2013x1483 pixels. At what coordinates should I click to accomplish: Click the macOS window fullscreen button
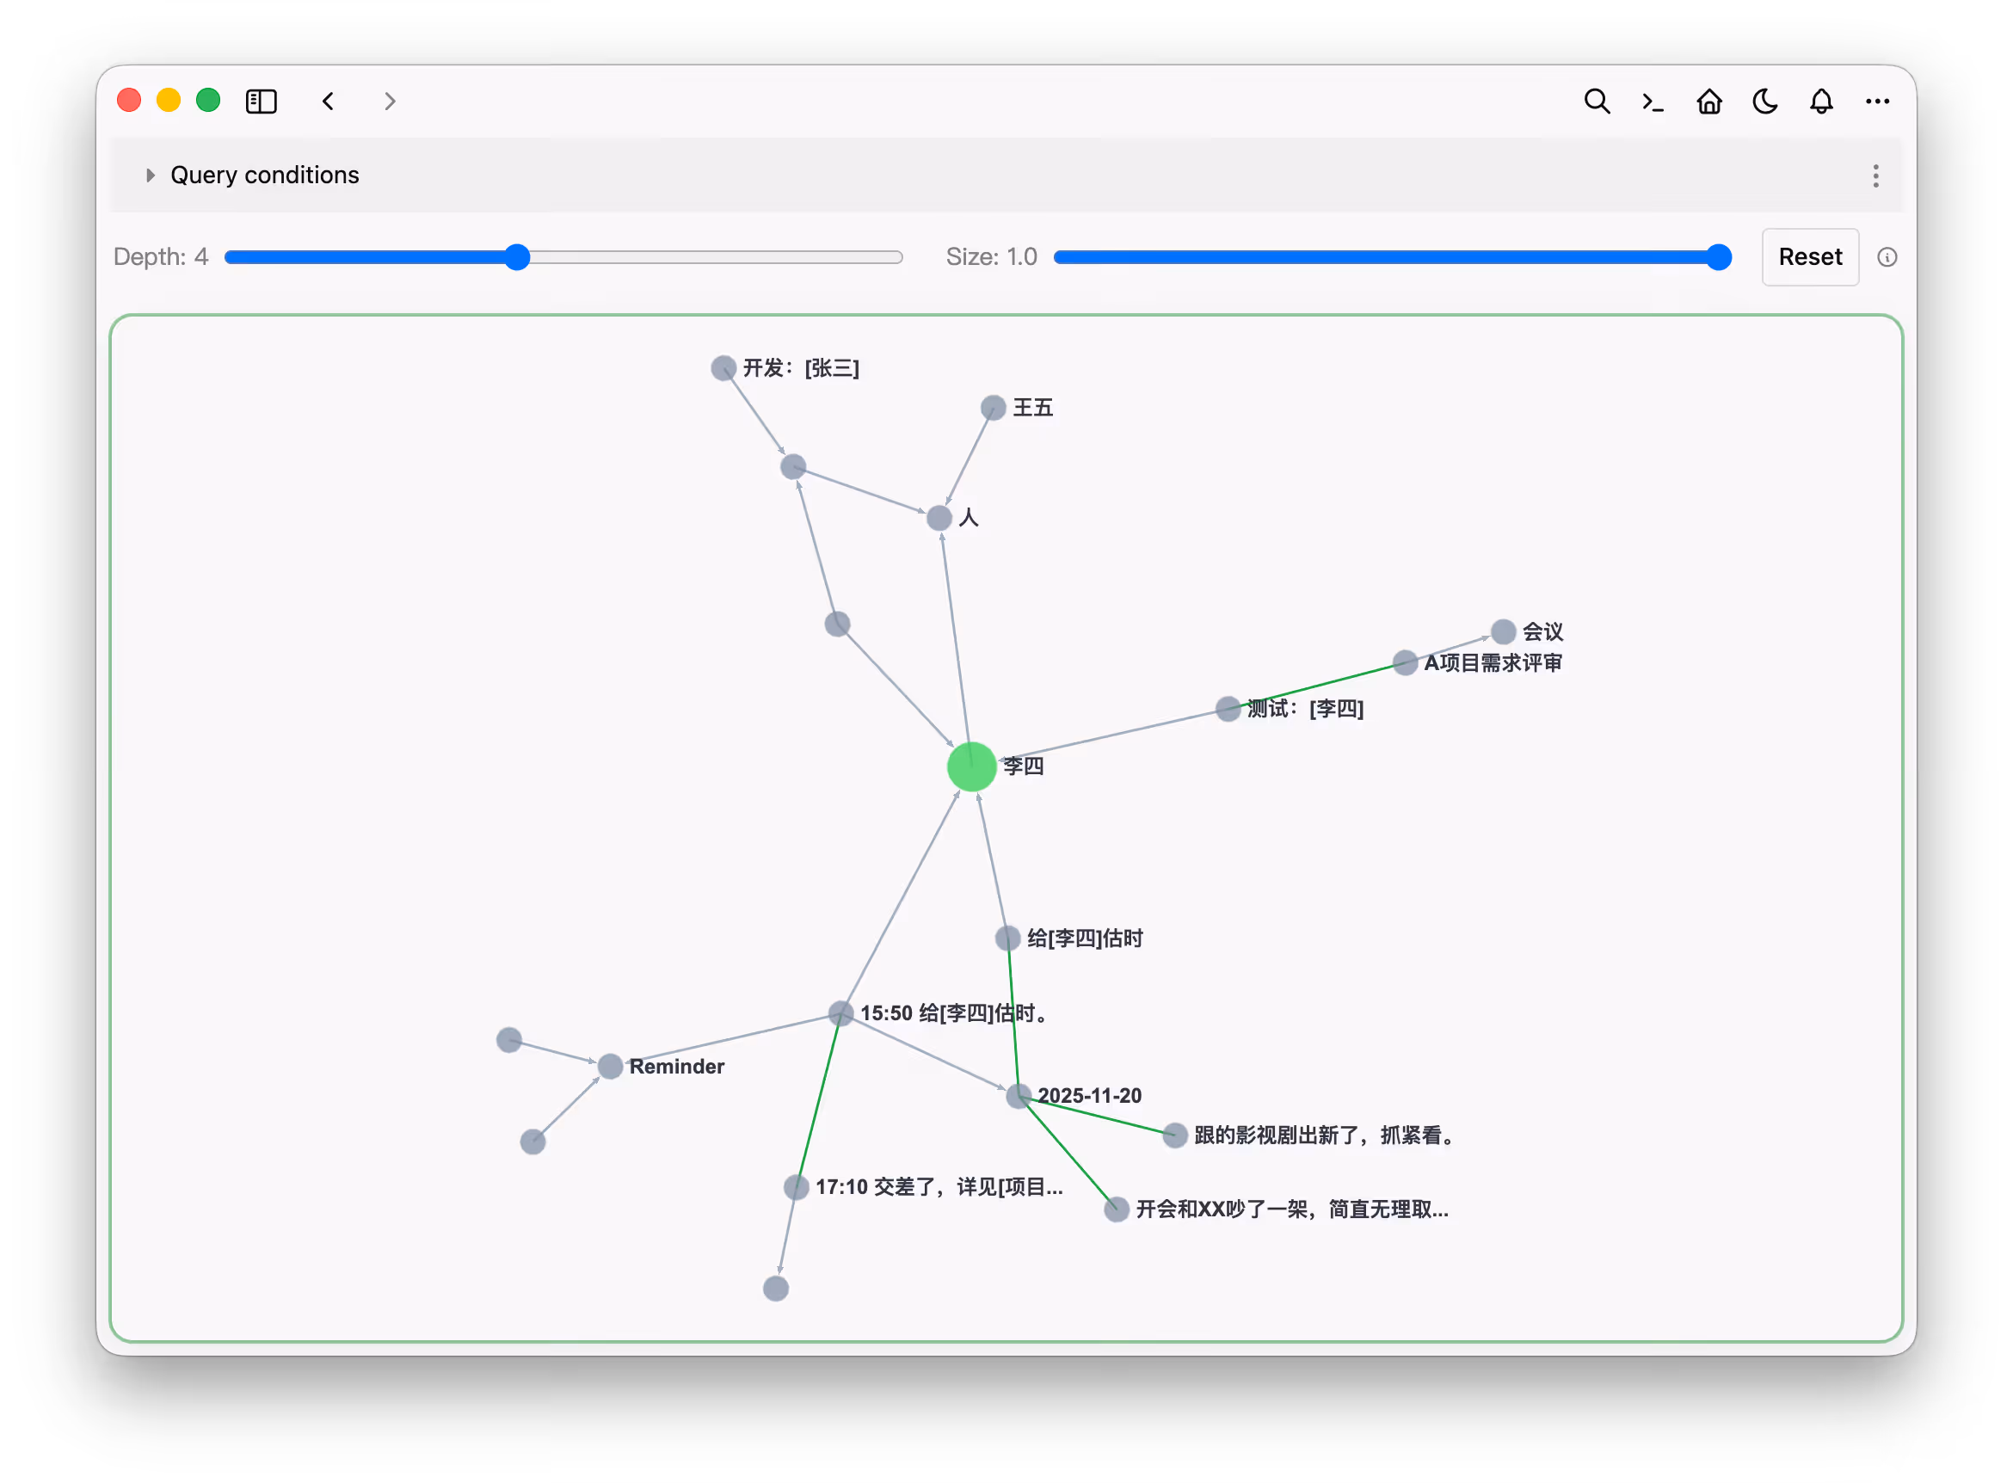click(x=208, y=101)
